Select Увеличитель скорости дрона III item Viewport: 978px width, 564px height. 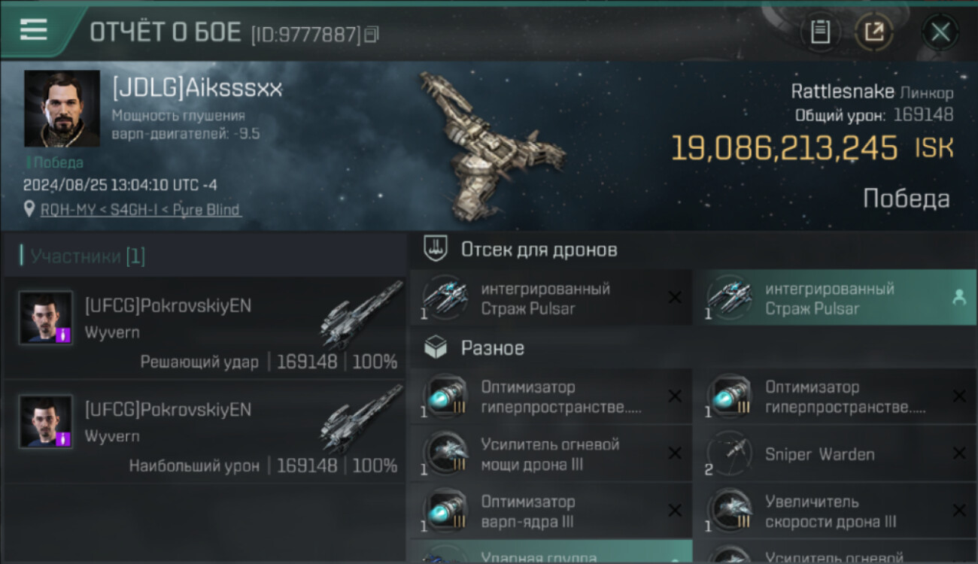coord(834,511)
